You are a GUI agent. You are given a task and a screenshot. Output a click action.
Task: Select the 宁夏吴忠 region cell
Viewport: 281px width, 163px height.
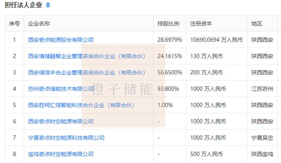coord(262,138)
